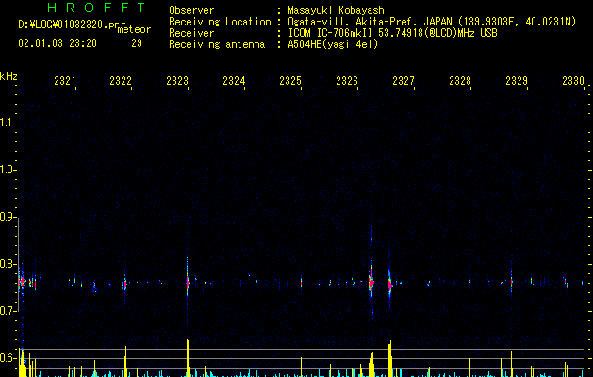593x377 pixels.
Task: Click the 2329 time marker
Action: coord(517,80)
